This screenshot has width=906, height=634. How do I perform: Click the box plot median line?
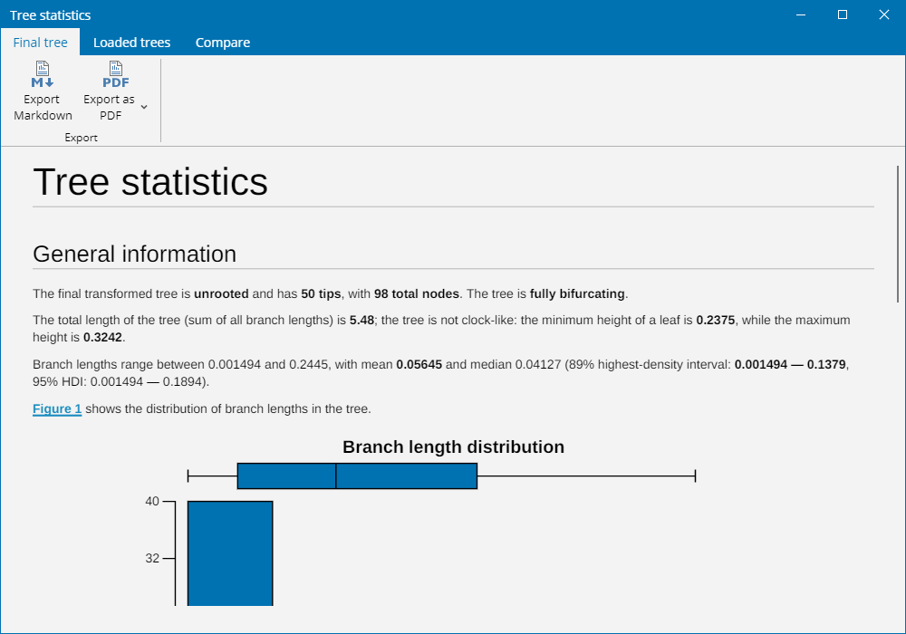[x=336, y=475]
